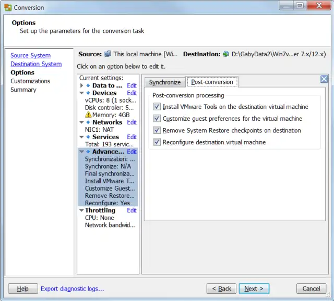The height and width of the screenshot is (301, 334).
Task: Select the Synchronize: N/A row
Action: [108, 166]
